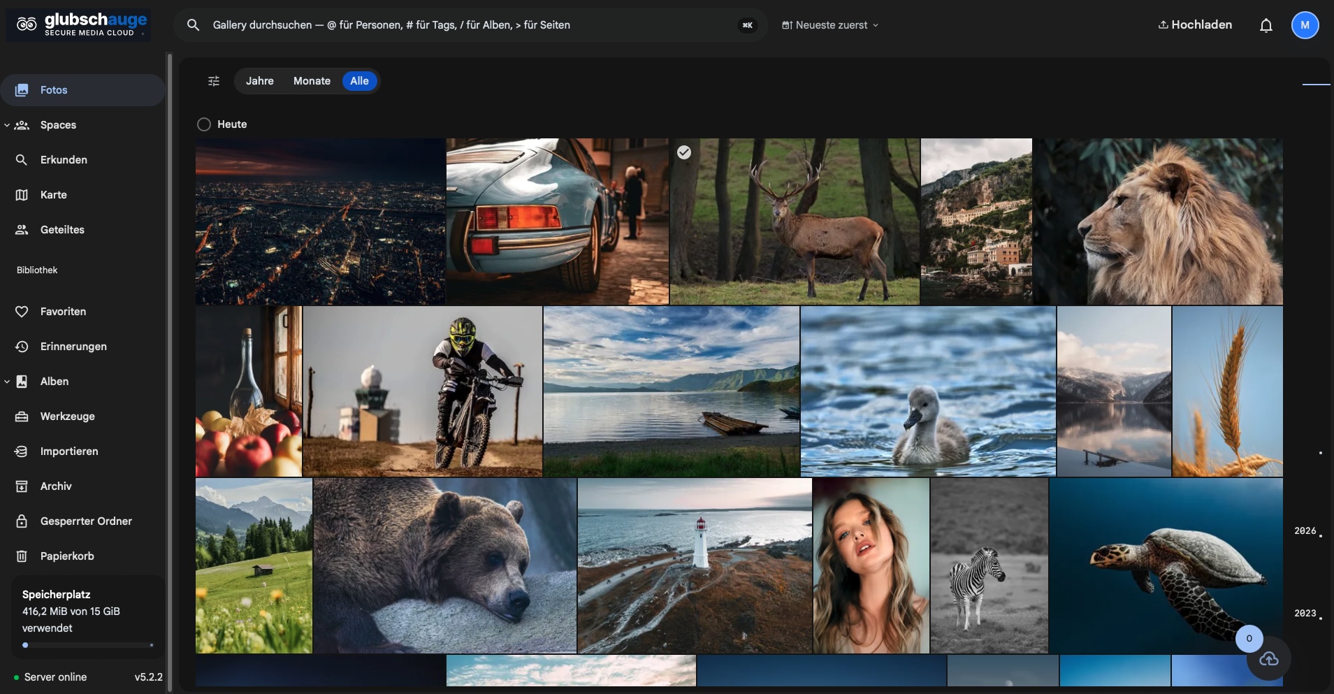Click the v5.2.2 version label
1334x694 pixels.
148,677
